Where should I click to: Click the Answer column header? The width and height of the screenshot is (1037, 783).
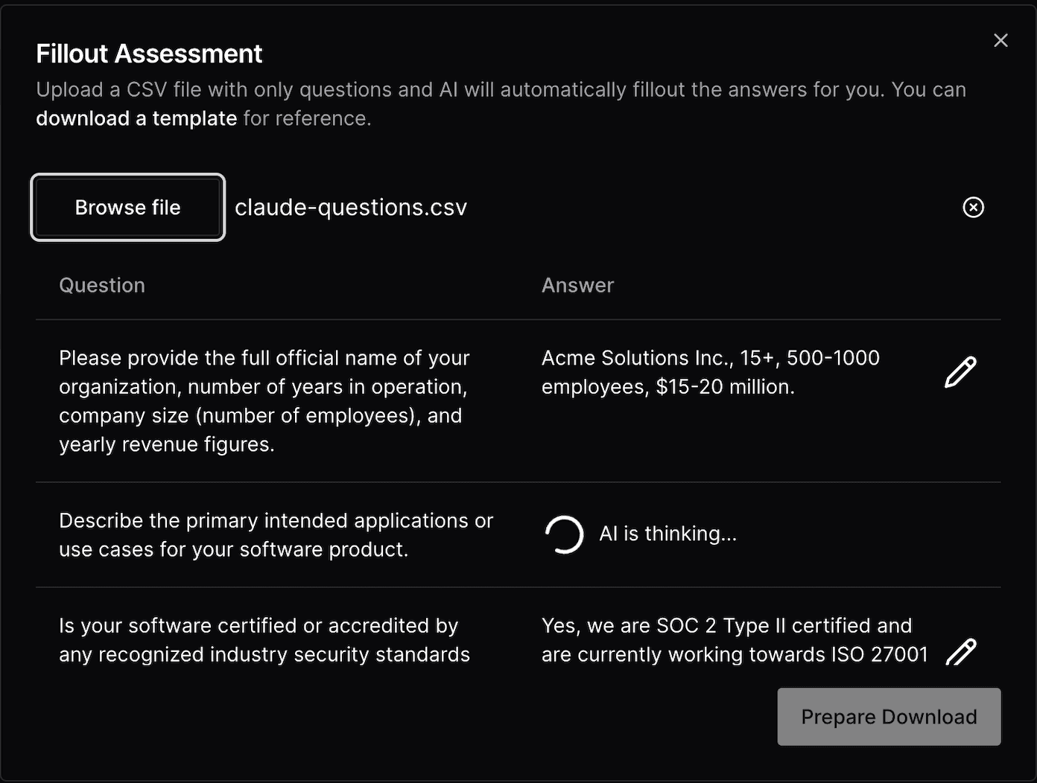click(577, 285)
